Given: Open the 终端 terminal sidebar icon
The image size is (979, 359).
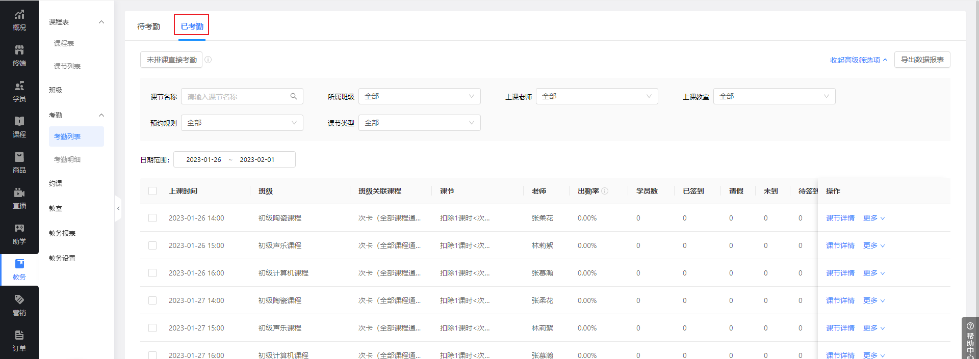Looking at the screenshot, I should [19, 56].
